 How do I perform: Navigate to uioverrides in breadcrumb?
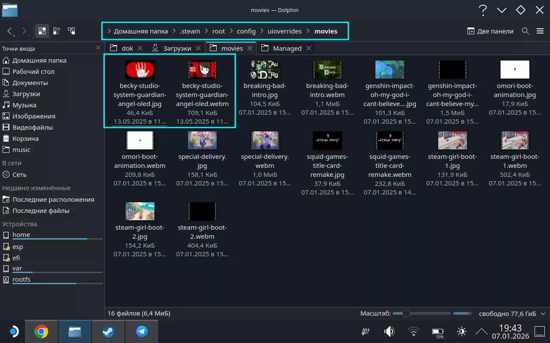(285, 31)
